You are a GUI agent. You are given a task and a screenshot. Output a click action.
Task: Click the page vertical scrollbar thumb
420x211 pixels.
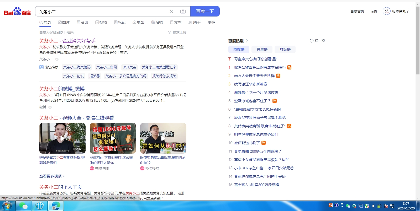point(418,41)
